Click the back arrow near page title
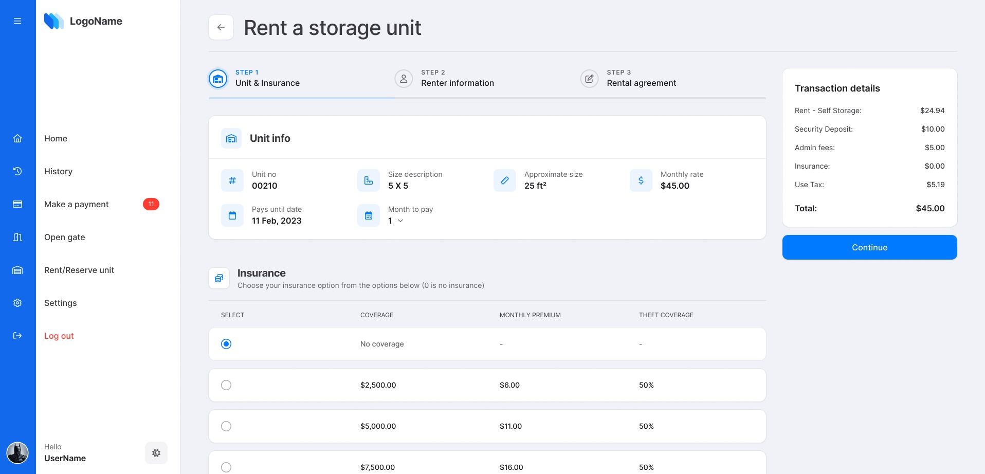 (x=221, y=27)
